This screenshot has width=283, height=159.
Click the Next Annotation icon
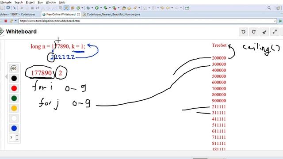coord(145,8)
